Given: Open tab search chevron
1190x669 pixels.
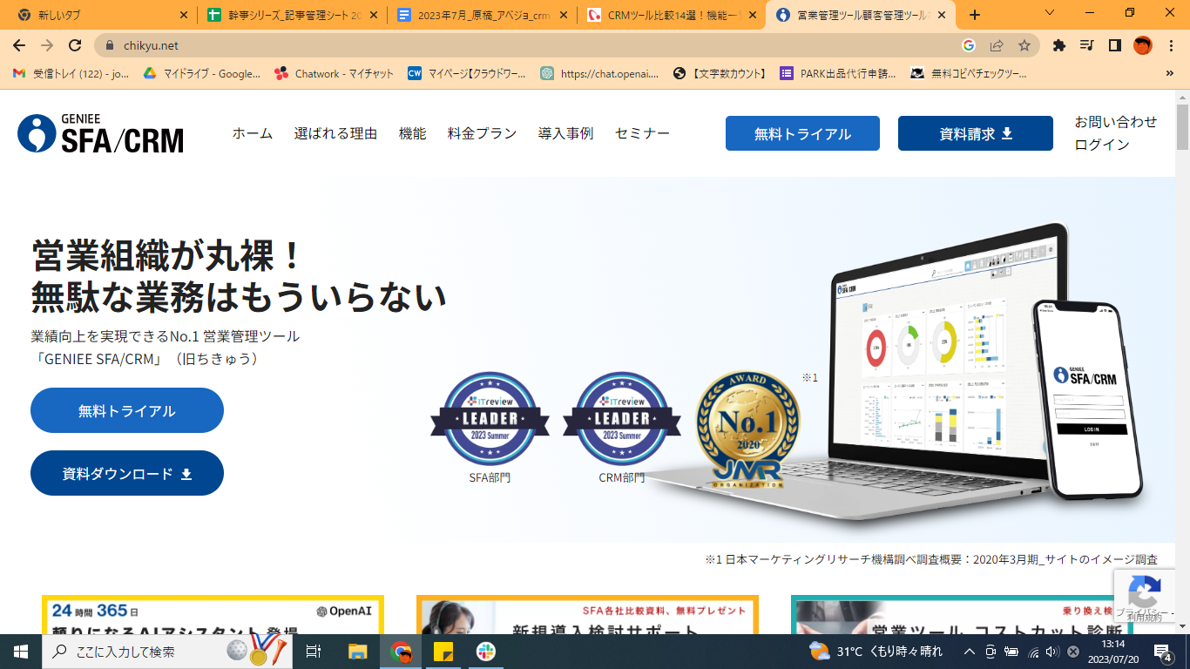Looking at the screenshot, I should coord(1050,13).
